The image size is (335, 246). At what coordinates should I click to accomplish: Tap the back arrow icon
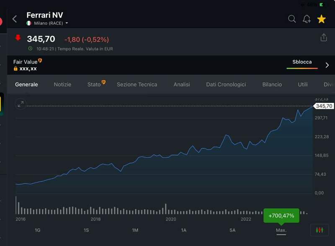coord(15,19)
